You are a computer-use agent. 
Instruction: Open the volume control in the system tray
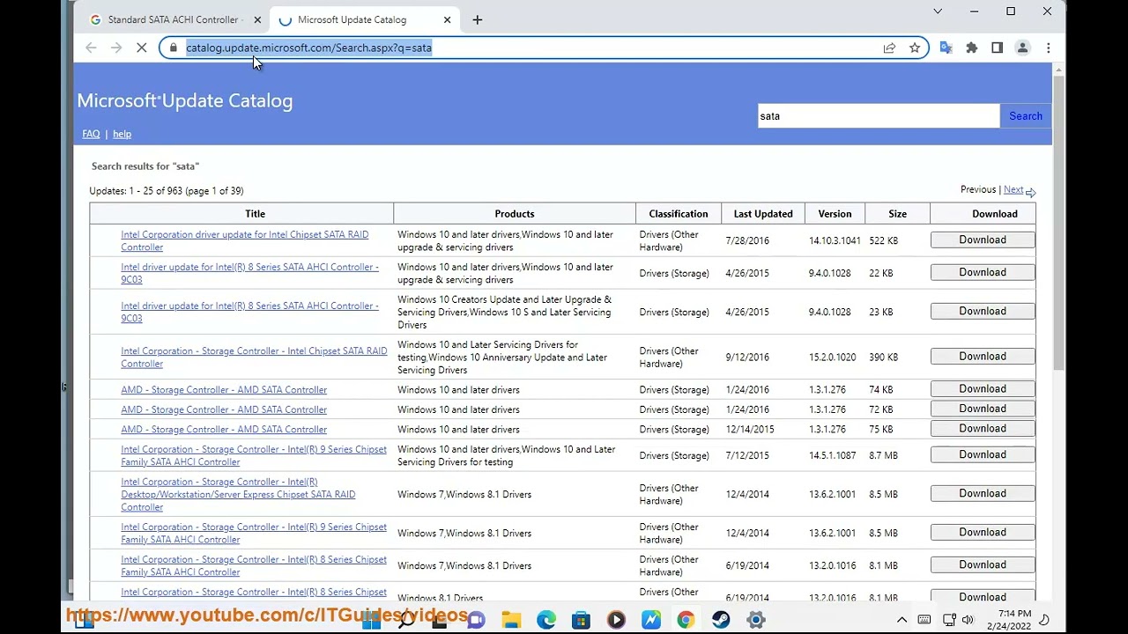(968, 620)
